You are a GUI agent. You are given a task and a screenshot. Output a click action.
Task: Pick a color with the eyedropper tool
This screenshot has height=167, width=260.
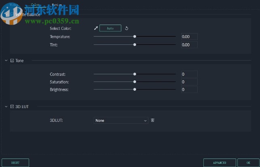tap(96, 28)
